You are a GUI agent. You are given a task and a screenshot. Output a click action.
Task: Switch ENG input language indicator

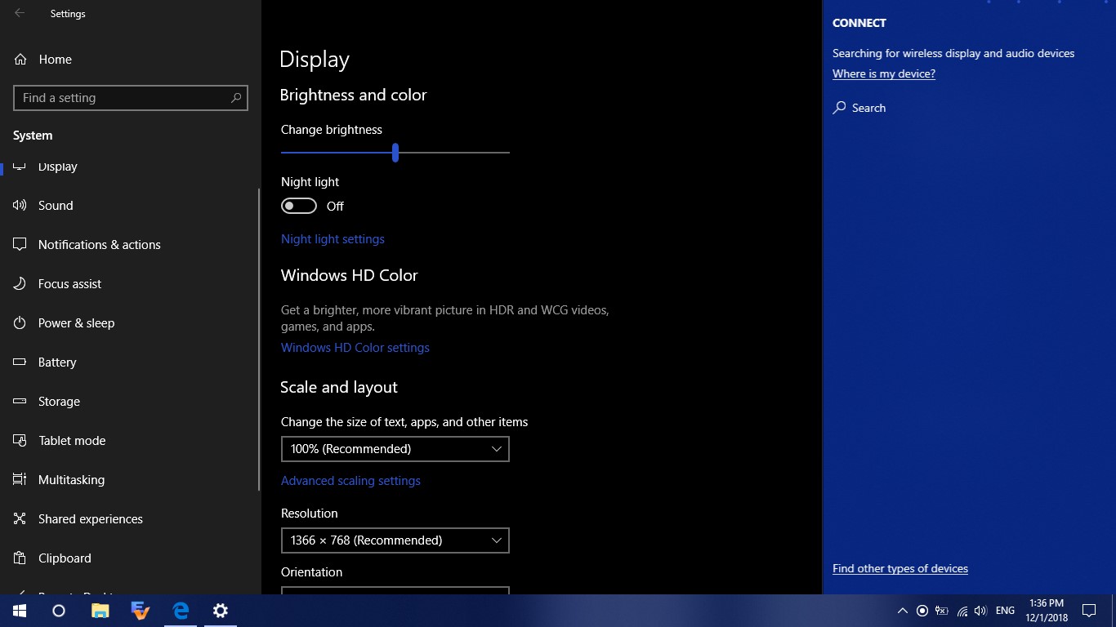coord(1006,611)
